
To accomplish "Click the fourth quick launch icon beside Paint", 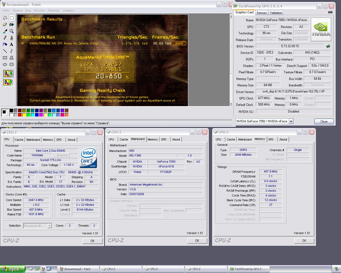I will click(x=49, y=269).
